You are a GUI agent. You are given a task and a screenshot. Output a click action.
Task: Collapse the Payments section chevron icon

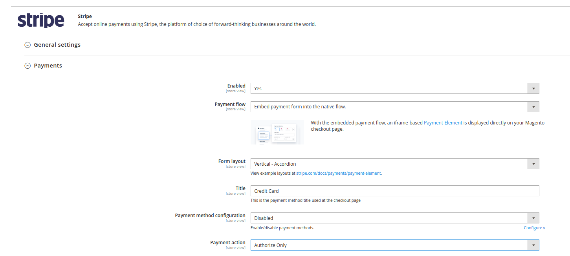pos(27,66)
